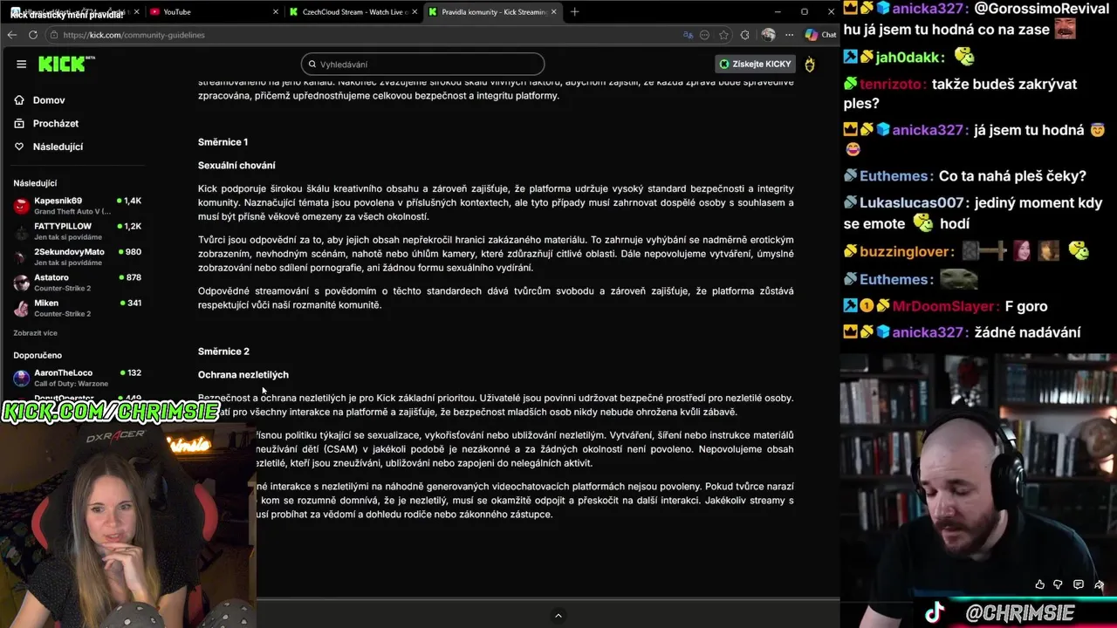Go back with the browser back arrow
Screen dimensions: 1117x628
point(12,35)
